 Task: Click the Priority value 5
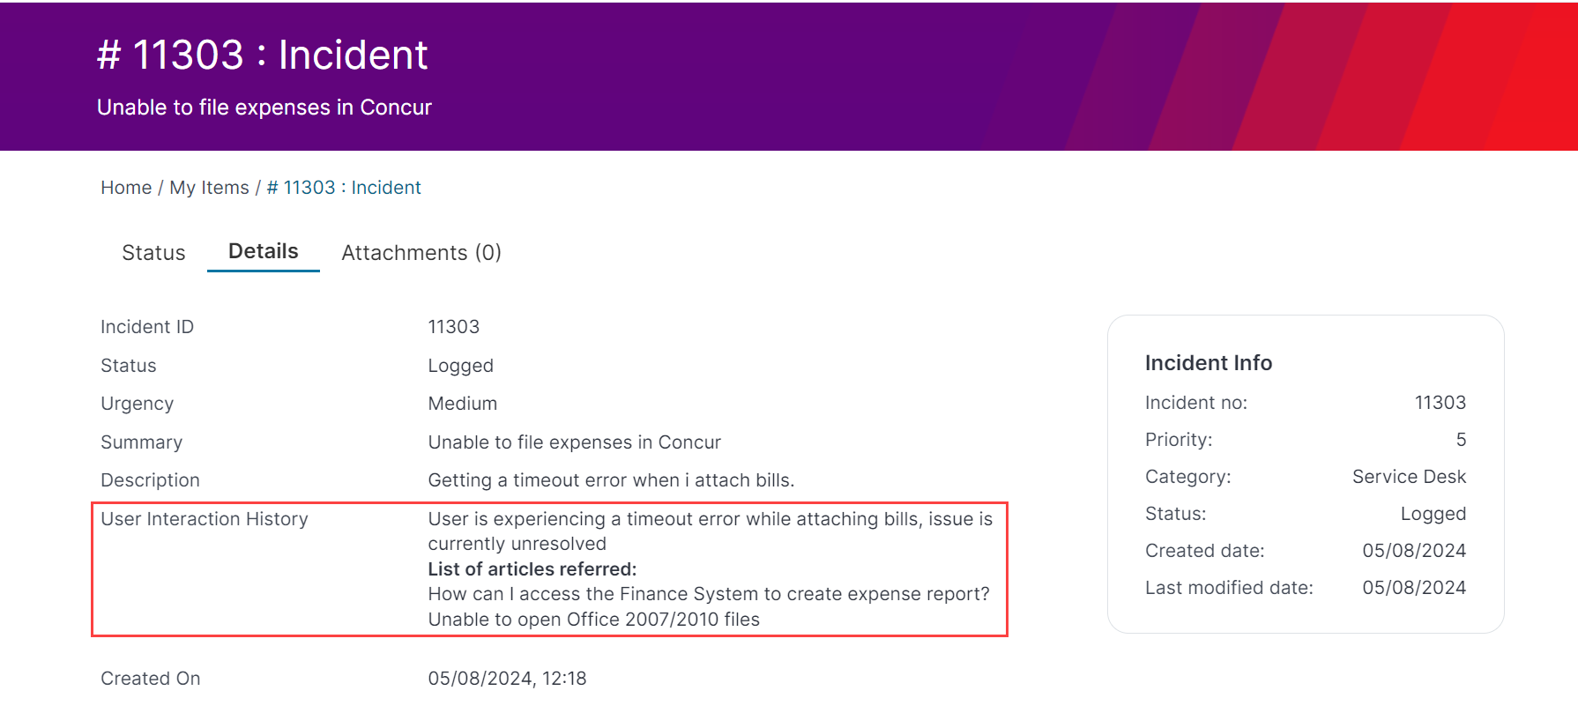coord(1461,440)
